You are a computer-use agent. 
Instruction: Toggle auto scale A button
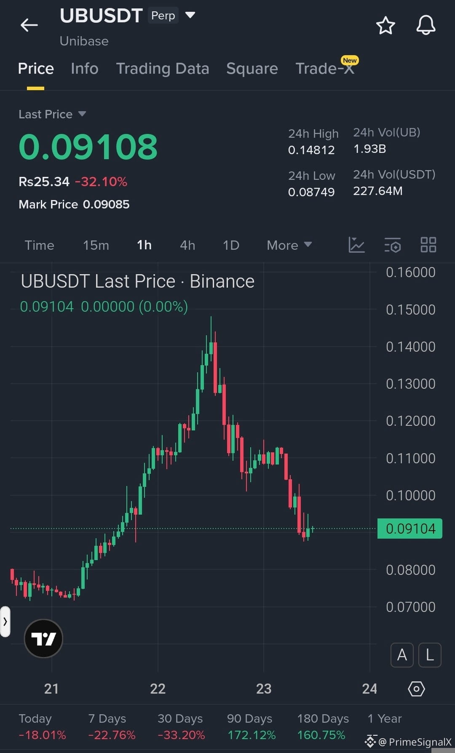[x=402, y=655]
